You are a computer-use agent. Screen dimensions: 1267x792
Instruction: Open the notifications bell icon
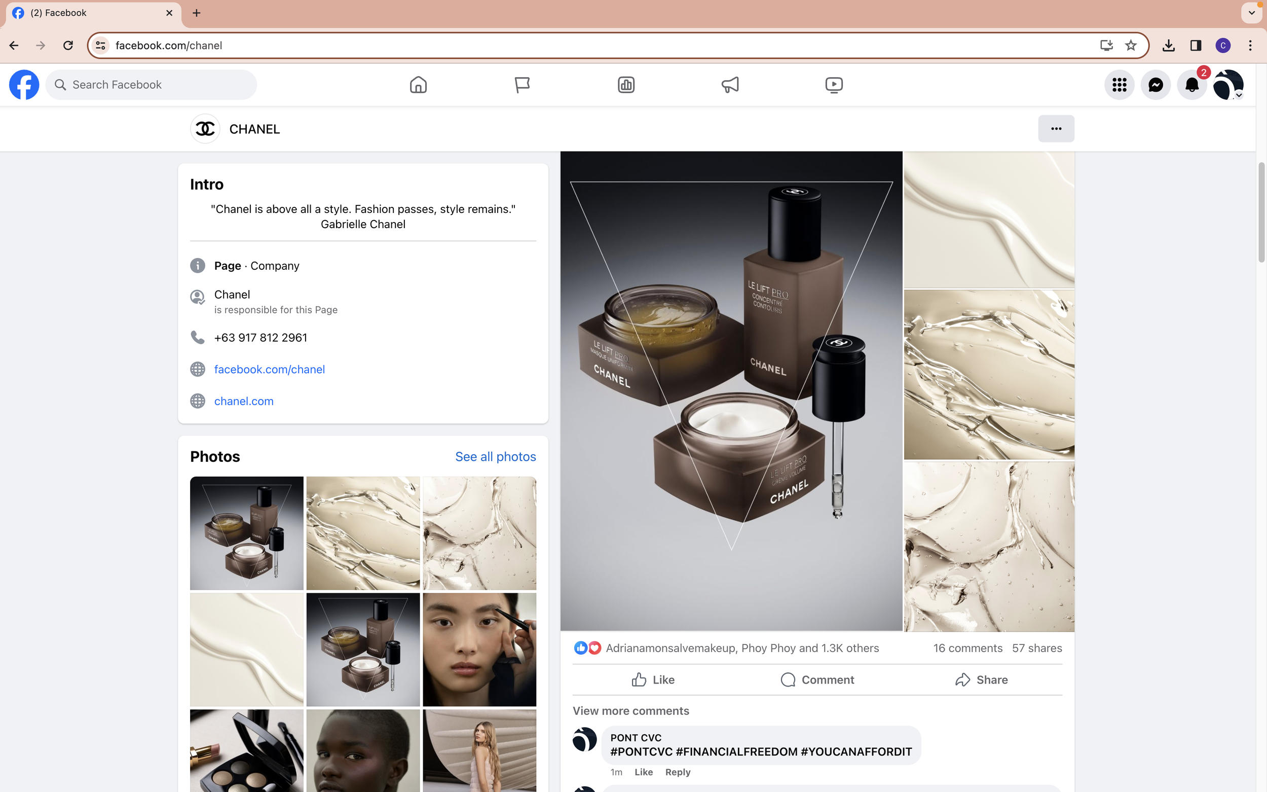coord(1191,85)
